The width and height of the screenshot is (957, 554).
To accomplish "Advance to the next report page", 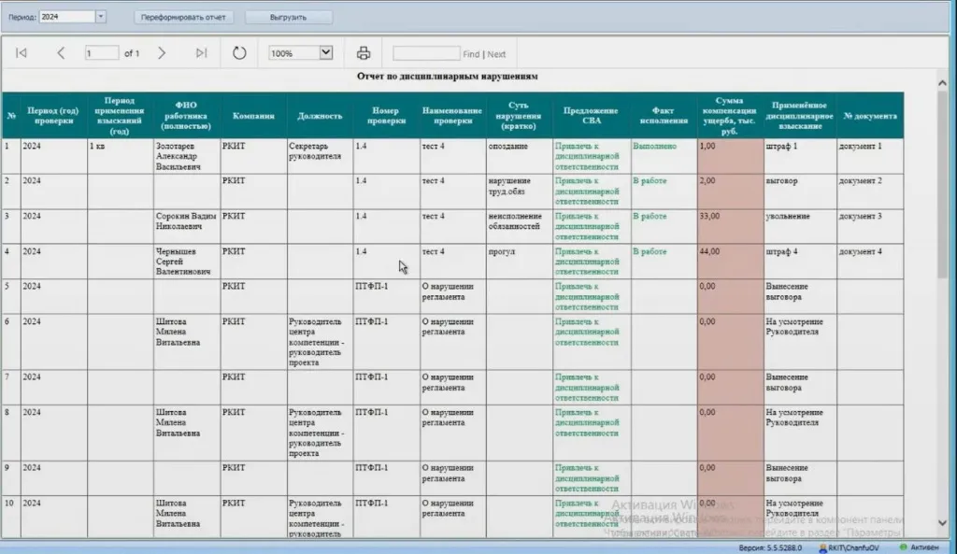I will click(x=162, y=53).
